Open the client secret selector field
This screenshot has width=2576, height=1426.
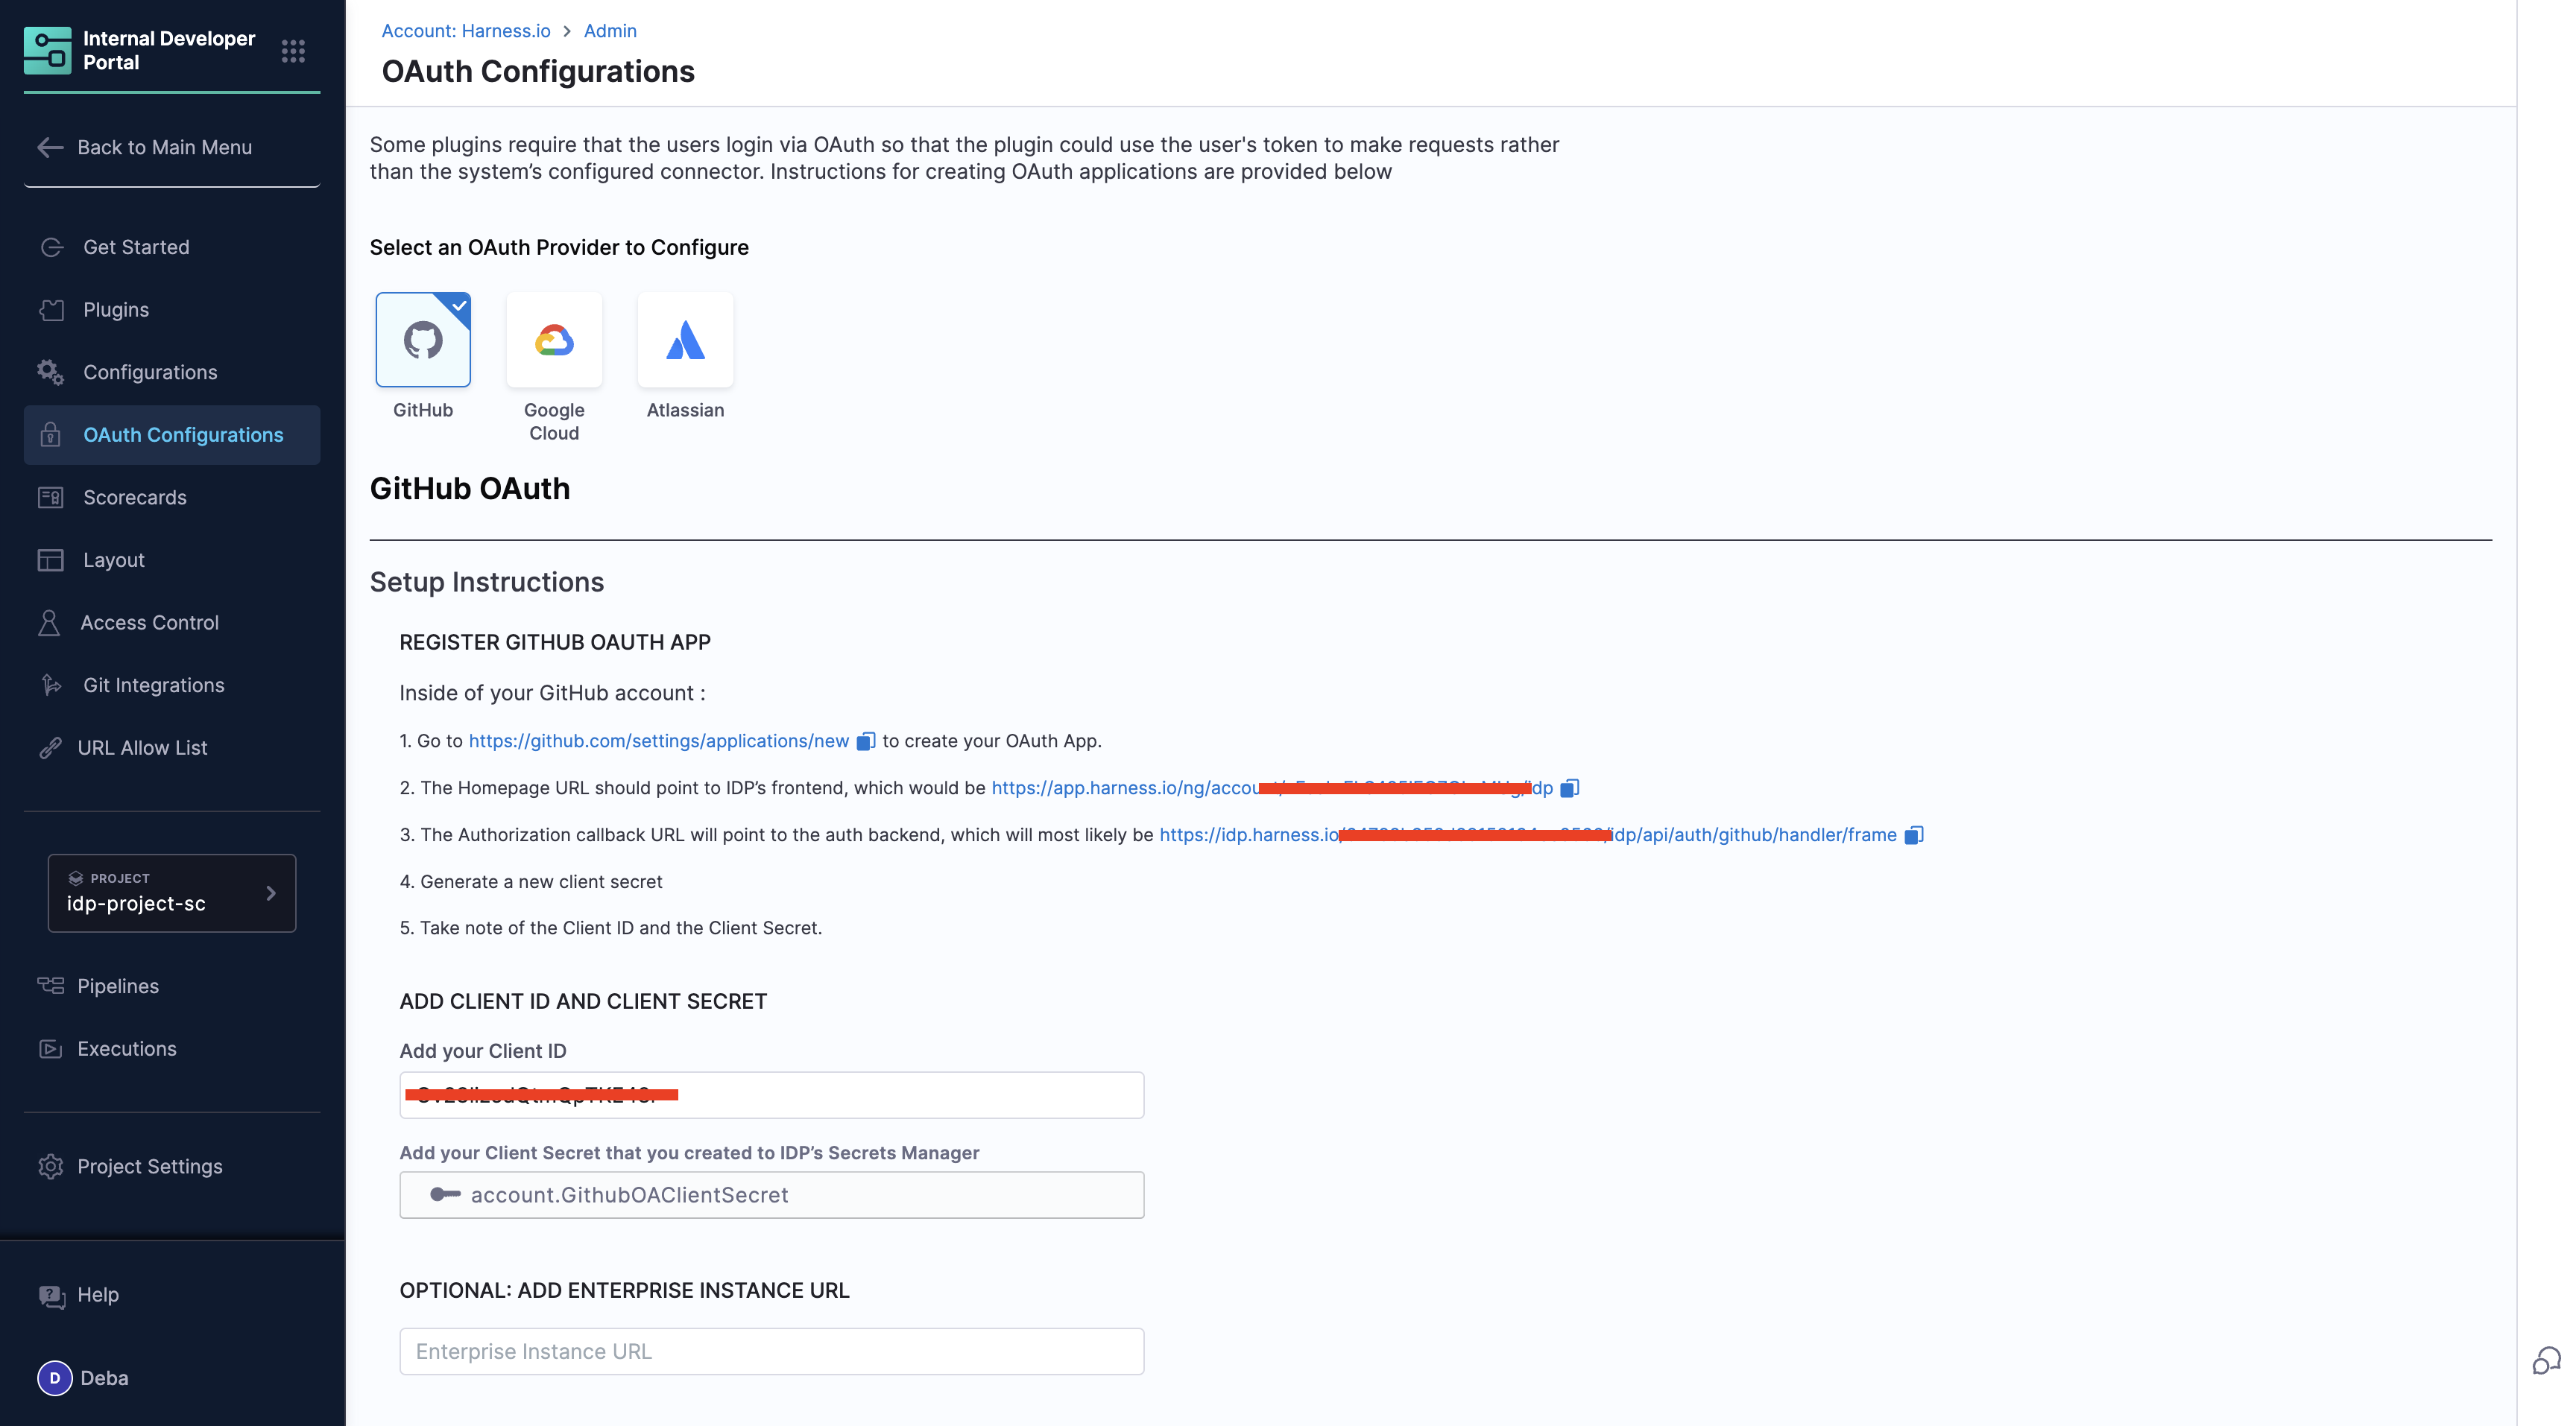click(771, 1195)
